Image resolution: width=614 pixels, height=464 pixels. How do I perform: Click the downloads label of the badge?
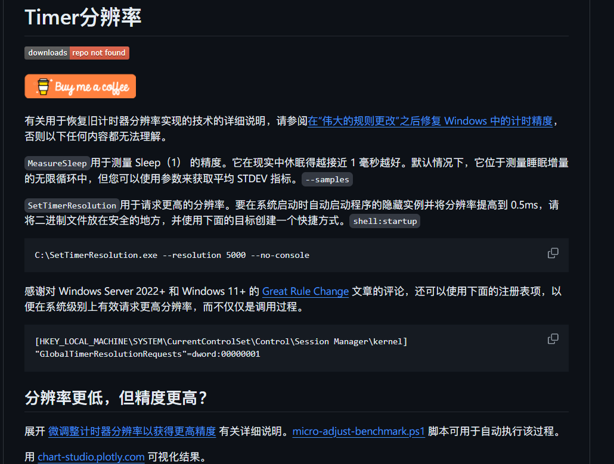click(x=47, y=53)
